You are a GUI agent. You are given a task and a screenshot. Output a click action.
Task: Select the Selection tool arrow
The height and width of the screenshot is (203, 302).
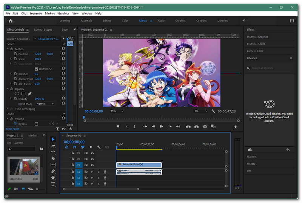(53, 139)
